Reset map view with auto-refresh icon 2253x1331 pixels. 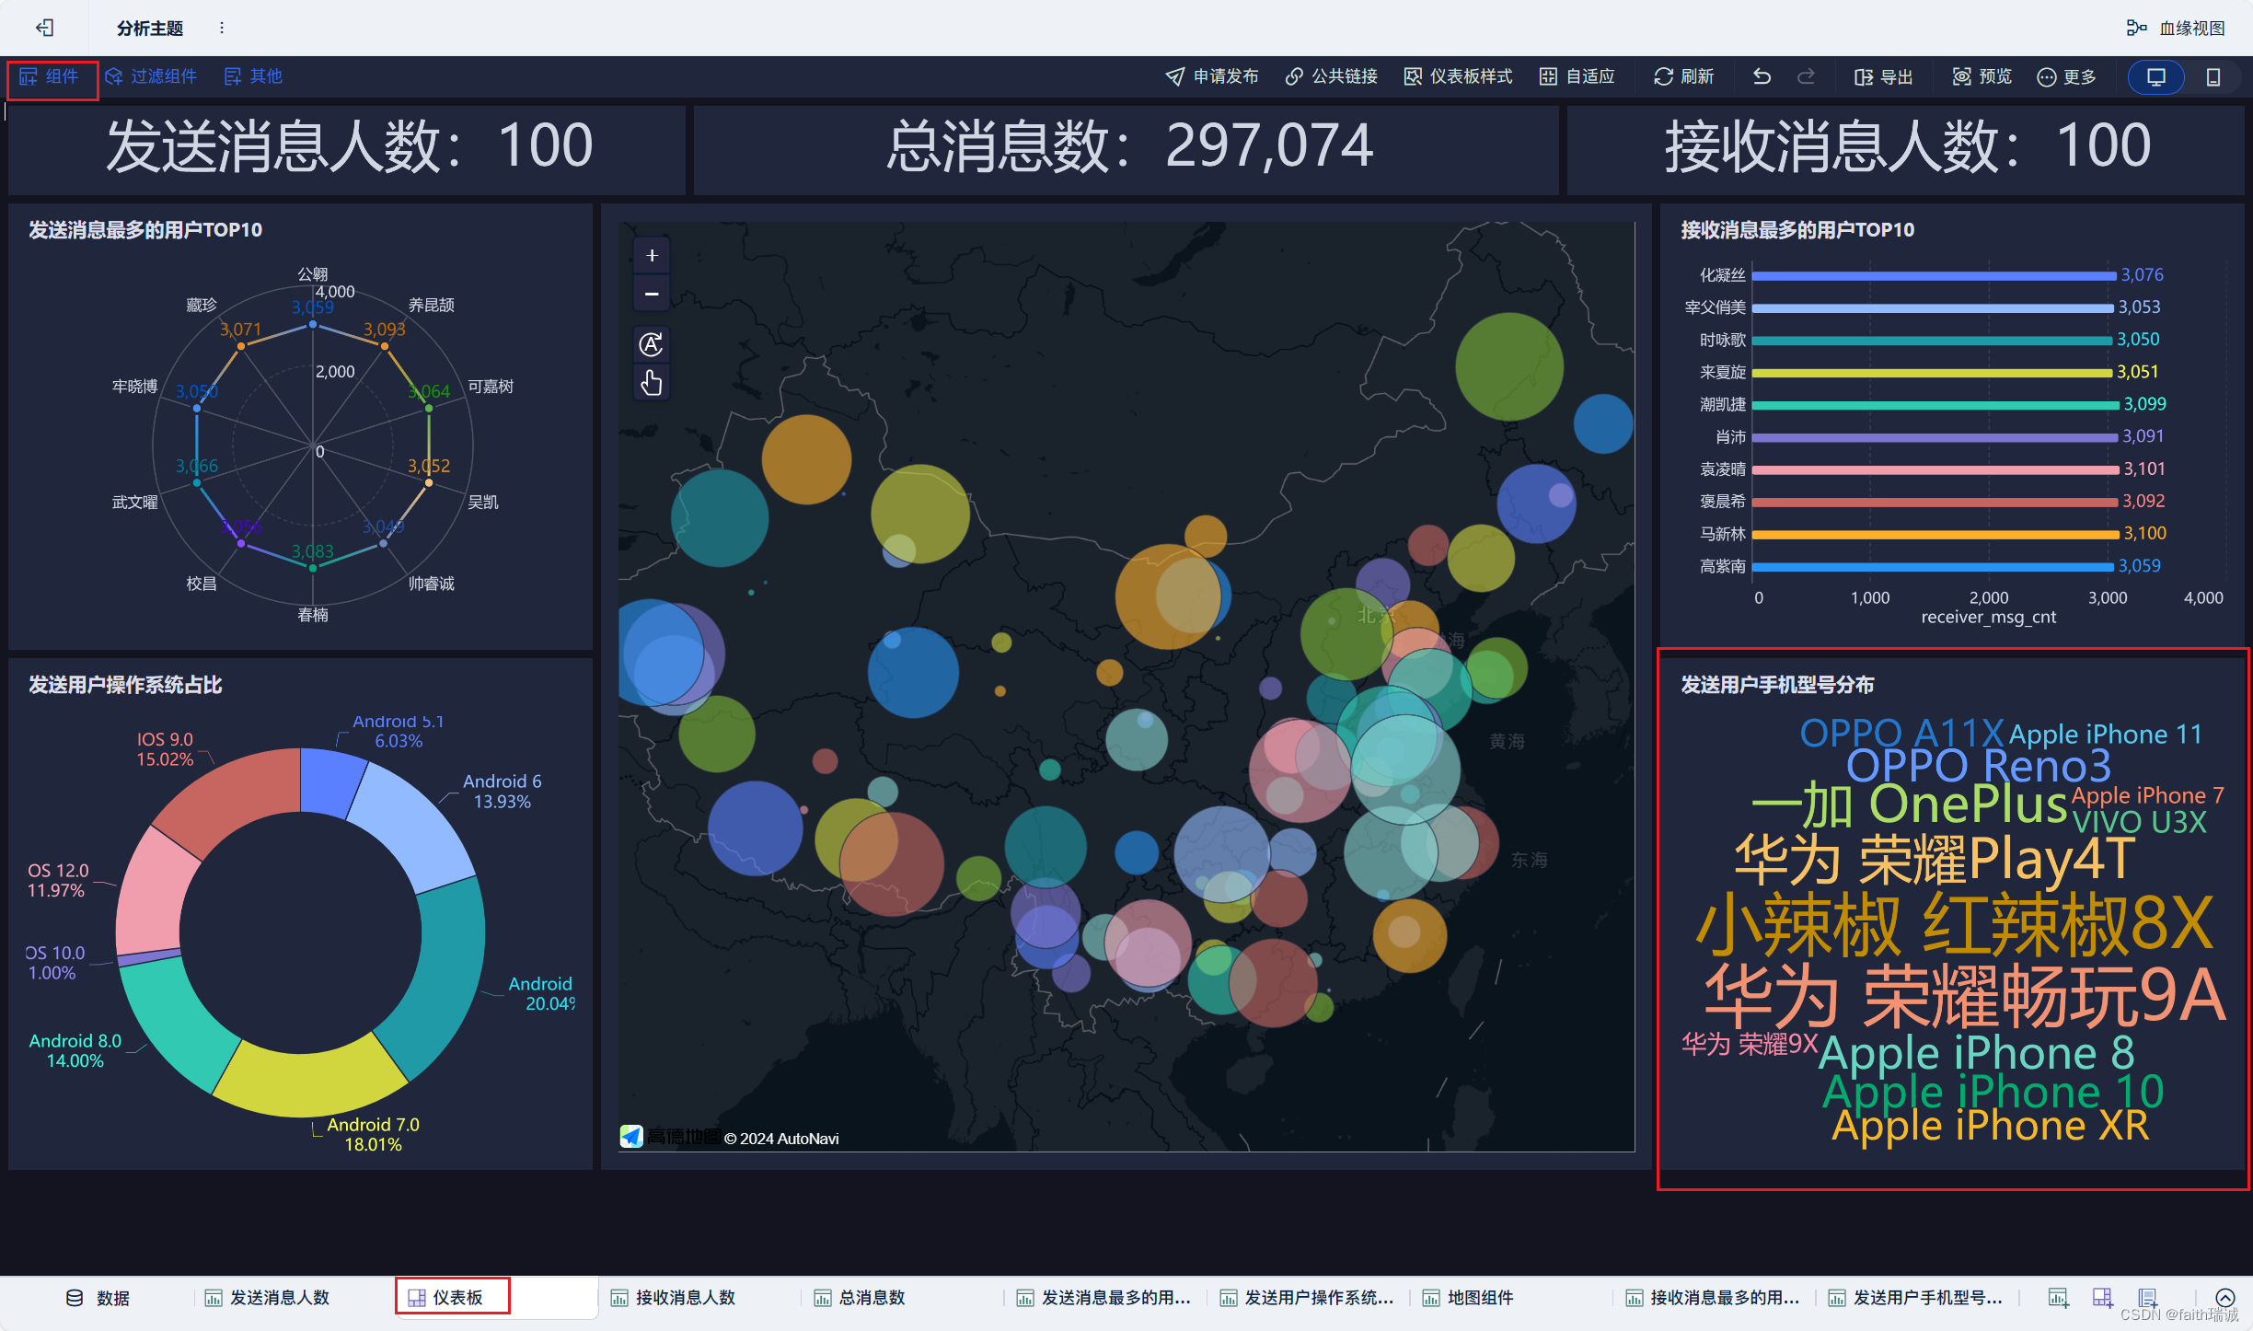(651, 344)
